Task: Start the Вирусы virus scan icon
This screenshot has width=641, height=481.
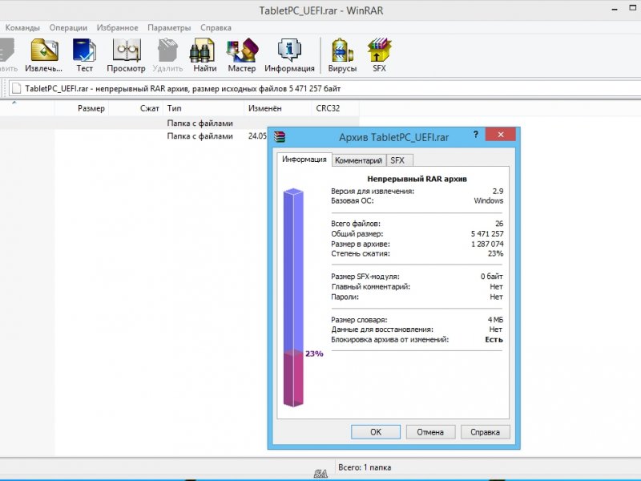Action: pos(342,51)
